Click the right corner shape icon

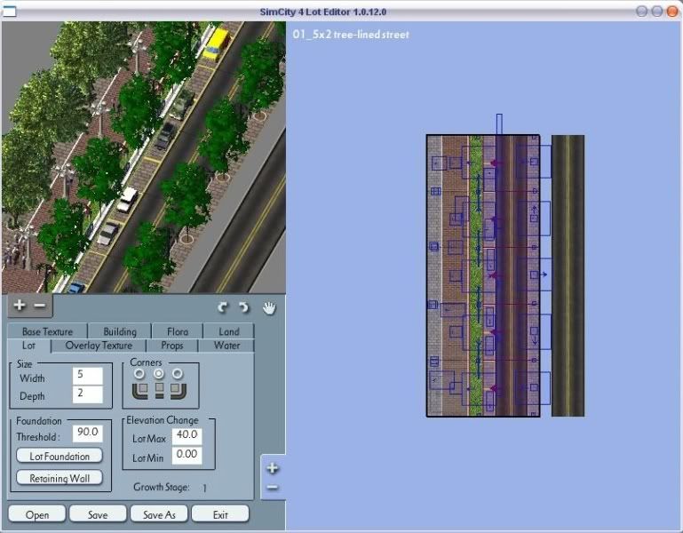[179, 391]
